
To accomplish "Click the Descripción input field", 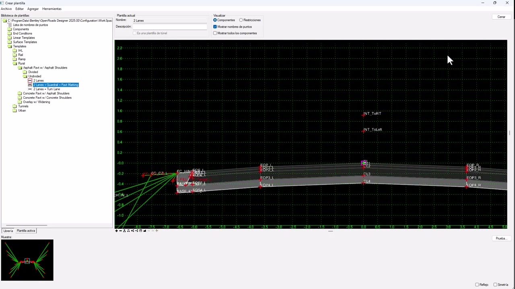I will 170,27.
